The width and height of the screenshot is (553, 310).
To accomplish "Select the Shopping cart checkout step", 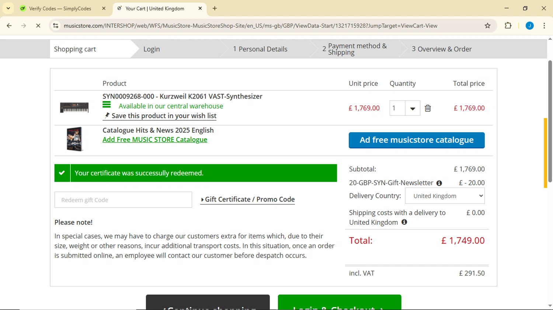I will pyautogui.click(x=75, y=49).
